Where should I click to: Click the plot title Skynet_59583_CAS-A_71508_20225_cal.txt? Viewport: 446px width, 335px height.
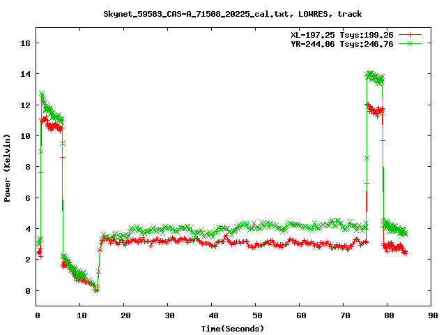point(198,14)
